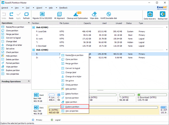Open the Help menu
Screen dimensions: 169x125
coord(51,8)
